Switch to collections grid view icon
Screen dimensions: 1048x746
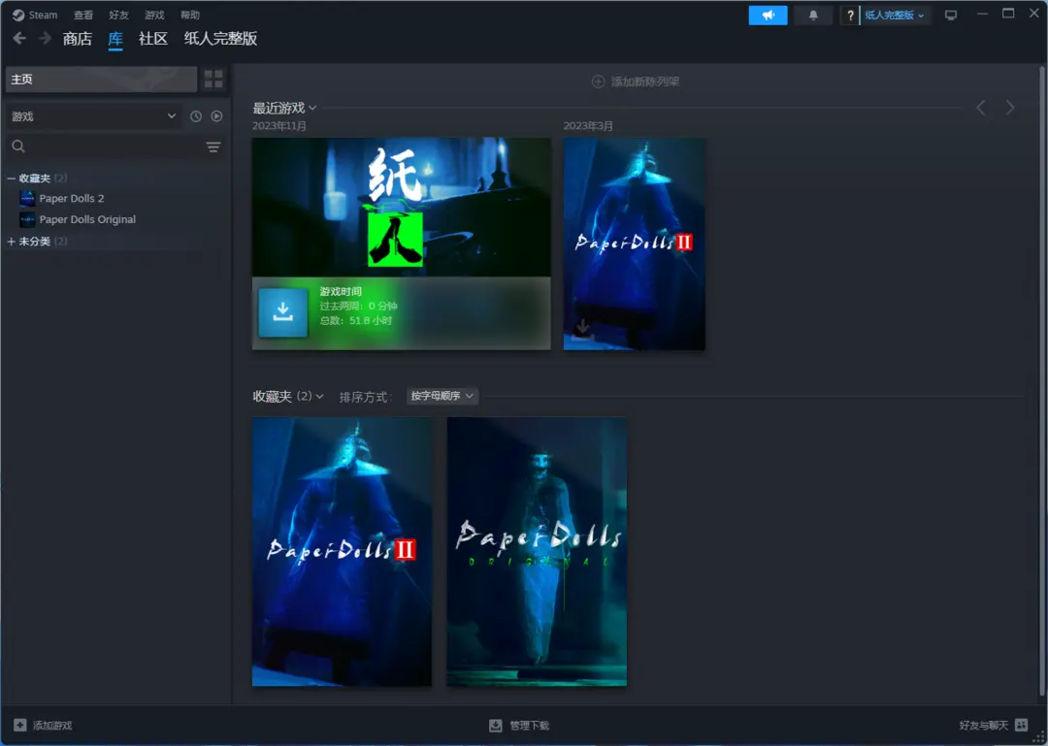click(213, 79)
